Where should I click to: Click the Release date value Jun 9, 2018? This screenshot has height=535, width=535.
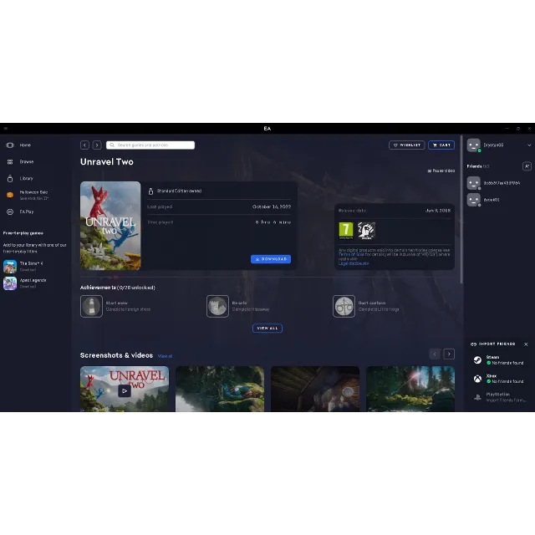point(438,211)
